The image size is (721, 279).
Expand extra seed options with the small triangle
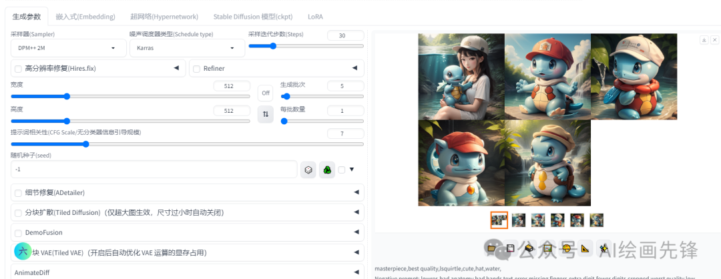tap(352, 170)
